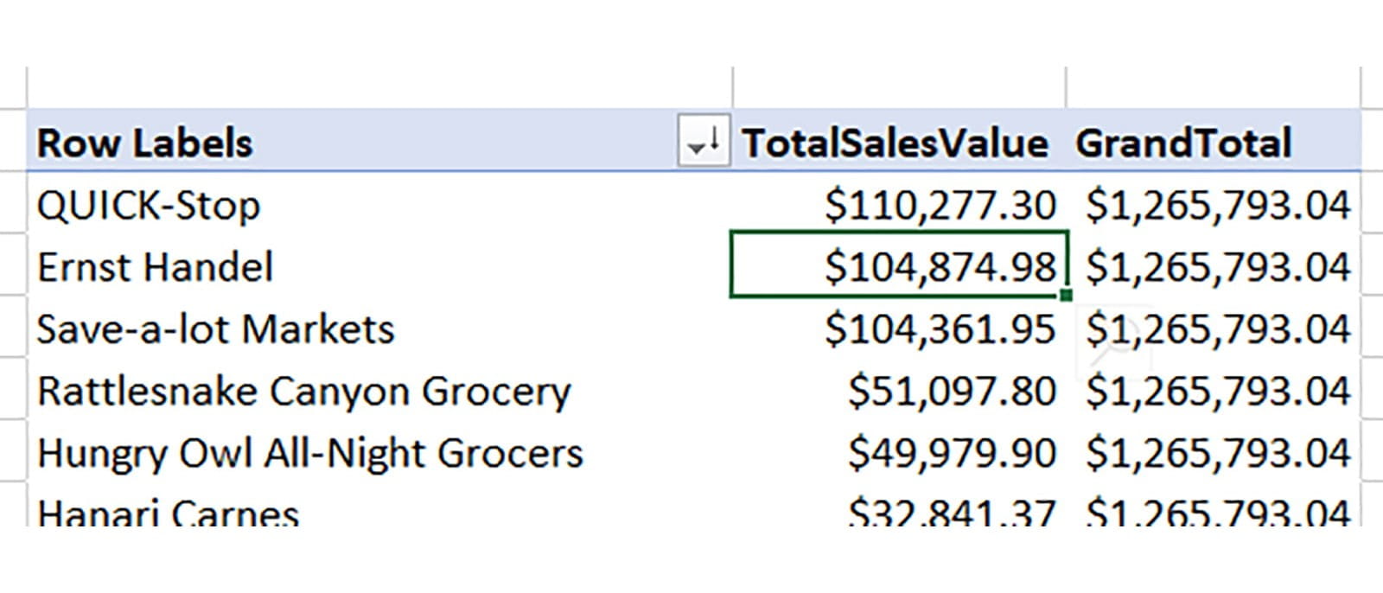Viewport: 1383px width, 593px height.
Task: Select the Ernst Handel row label
Action: (156, 267)
